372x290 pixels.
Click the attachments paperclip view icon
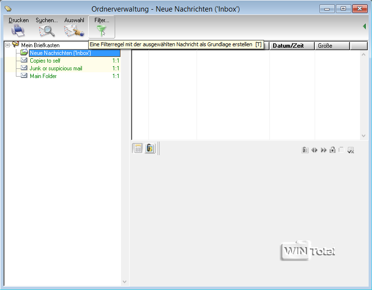pyautogui.click(x=150, y=149)
